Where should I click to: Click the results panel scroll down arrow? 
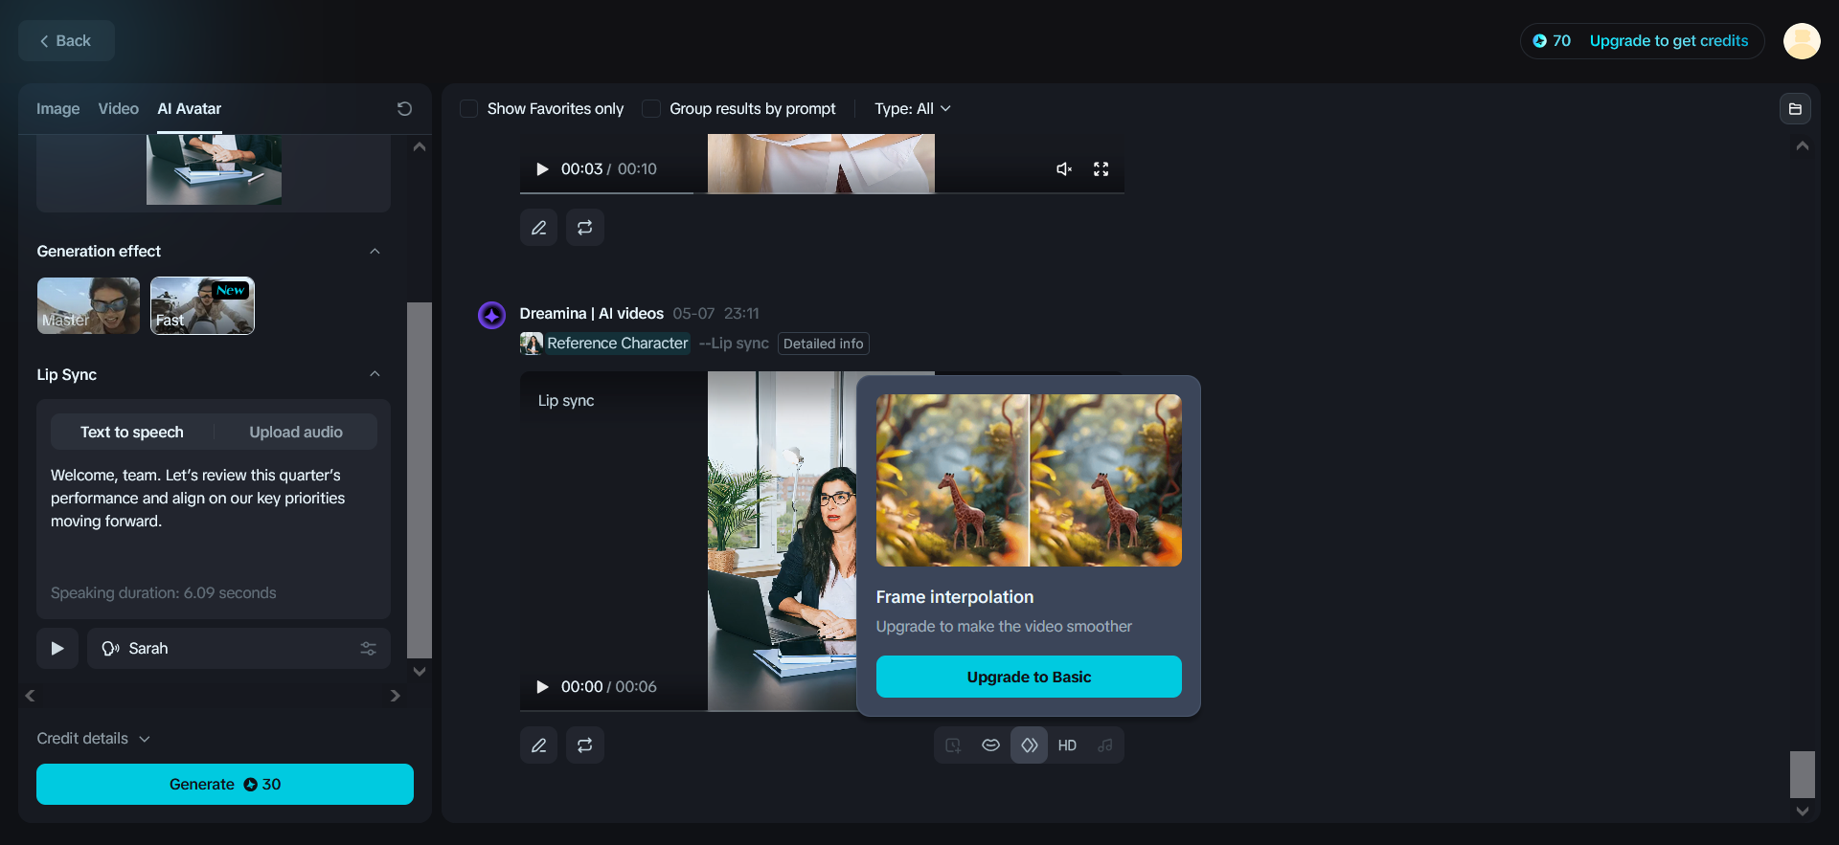[1803, 812]
